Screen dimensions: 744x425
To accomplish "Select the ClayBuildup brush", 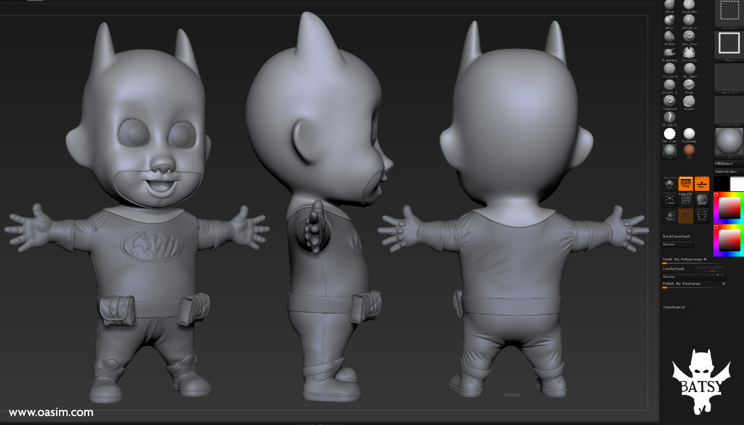I will (x=689, y=5).
